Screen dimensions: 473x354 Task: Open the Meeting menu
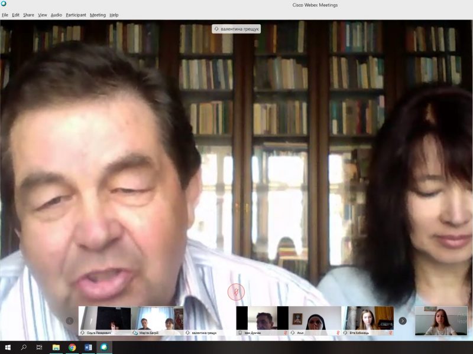pos(98,15)
